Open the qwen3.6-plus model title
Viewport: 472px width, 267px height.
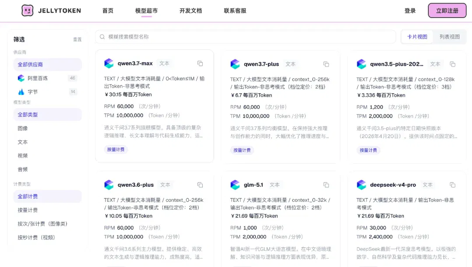pos(136,185)
